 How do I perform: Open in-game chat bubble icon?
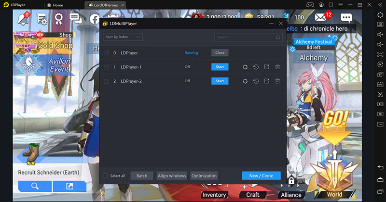point(346,18)
